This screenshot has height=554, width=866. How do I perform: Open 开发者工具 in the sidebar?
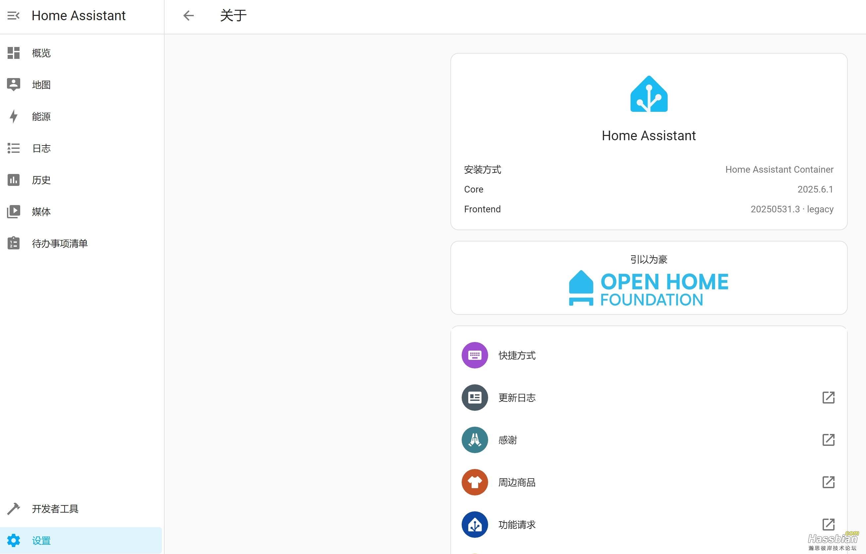coord(81,509)
